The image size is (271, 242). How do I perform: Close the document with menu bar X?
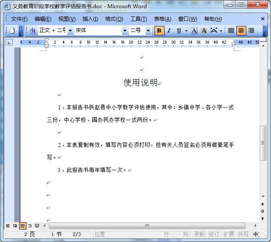point(263,19)
